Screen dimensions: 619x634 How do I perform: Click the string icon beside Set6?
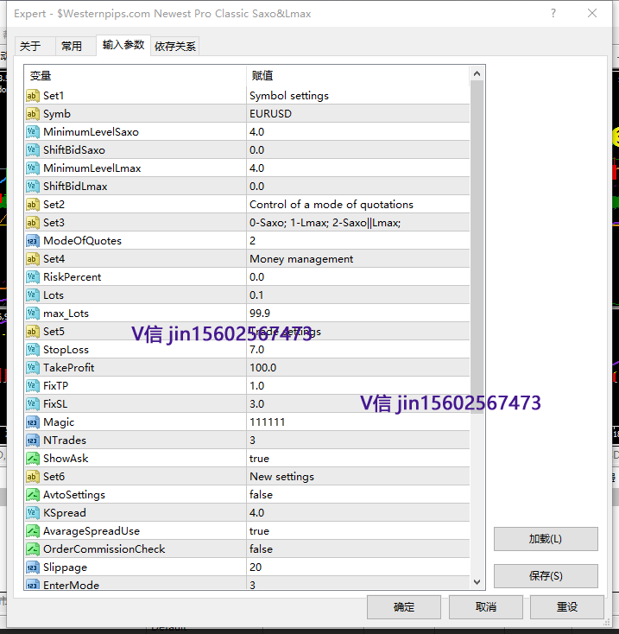pyautogui.click(x=33, y=477)
